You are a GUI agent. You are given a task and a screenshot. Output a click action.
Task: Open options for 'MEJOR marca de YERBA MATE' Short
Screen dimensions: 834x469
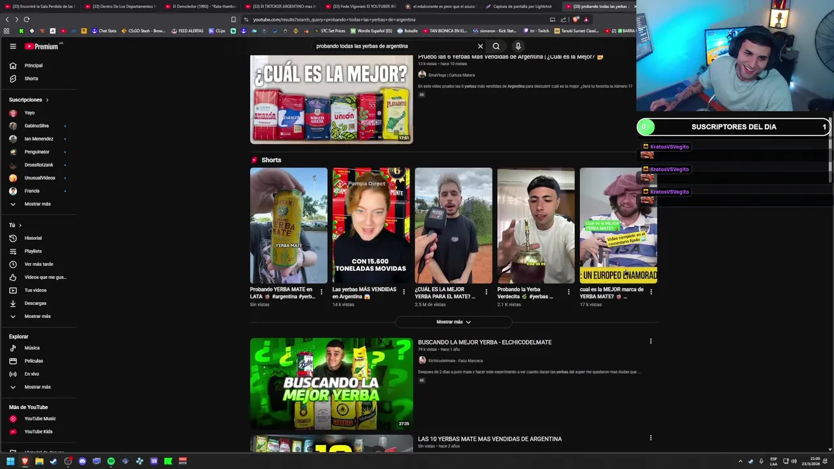point(651,292)
